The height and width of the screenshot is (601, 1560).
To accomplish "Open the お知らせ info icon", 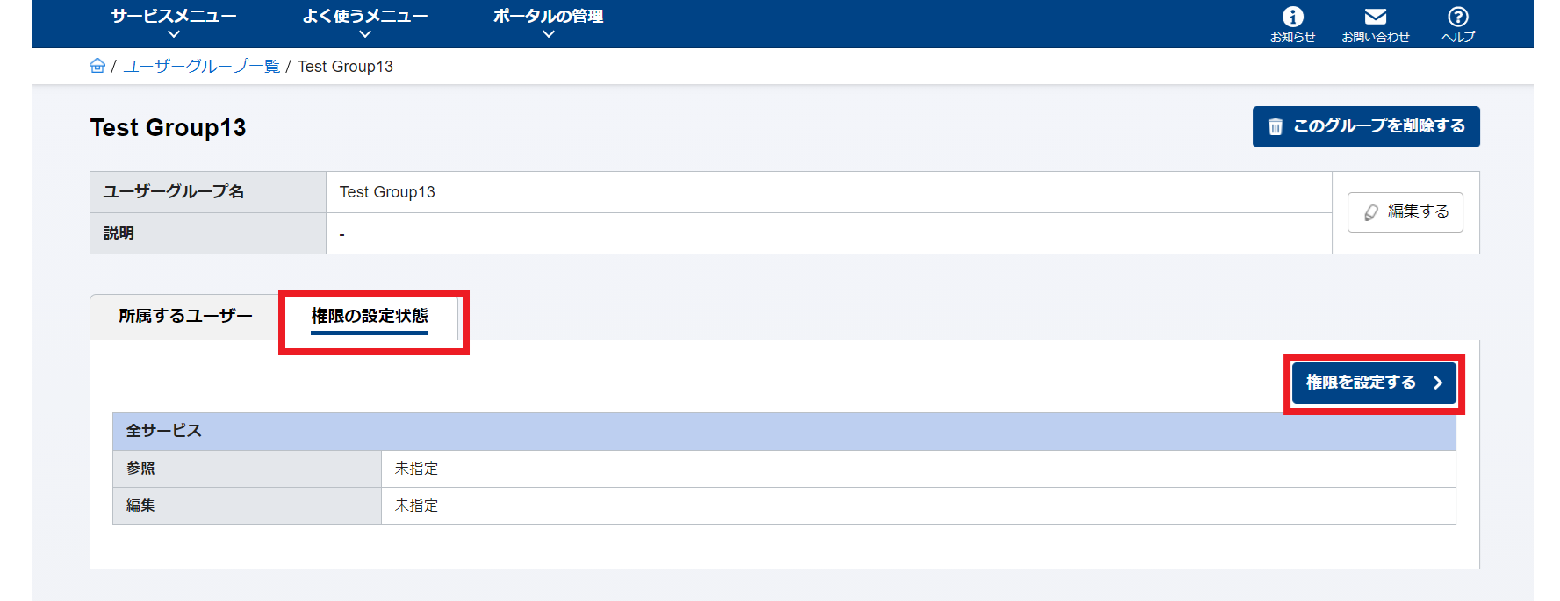I will coord(1292,17).
